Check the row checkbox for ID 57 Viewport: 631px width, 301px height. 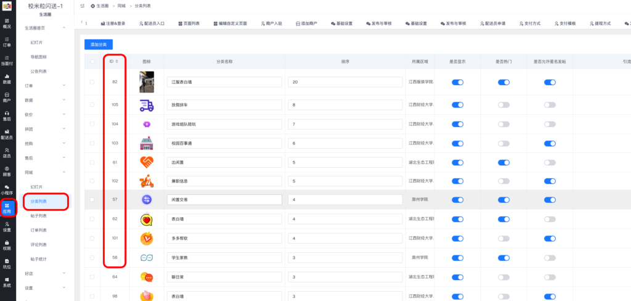(92, 199)
